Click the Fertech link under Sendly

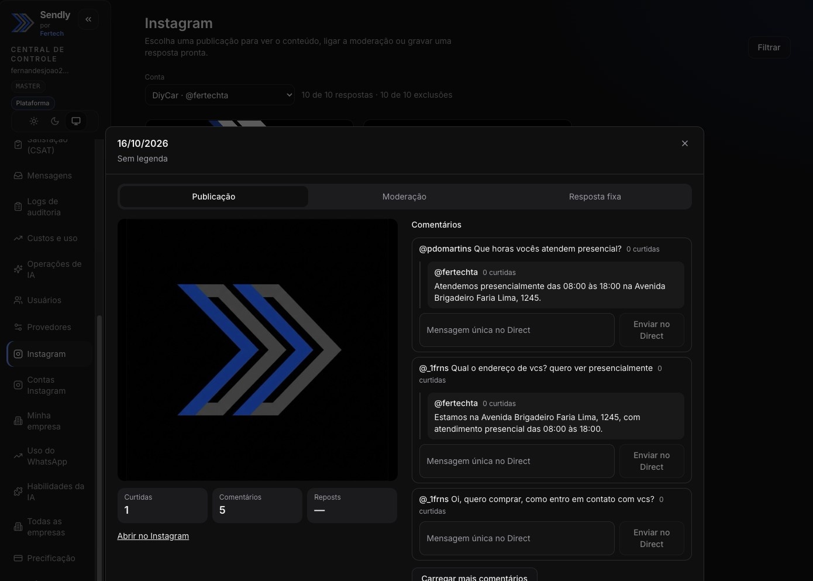coord(52,33)
